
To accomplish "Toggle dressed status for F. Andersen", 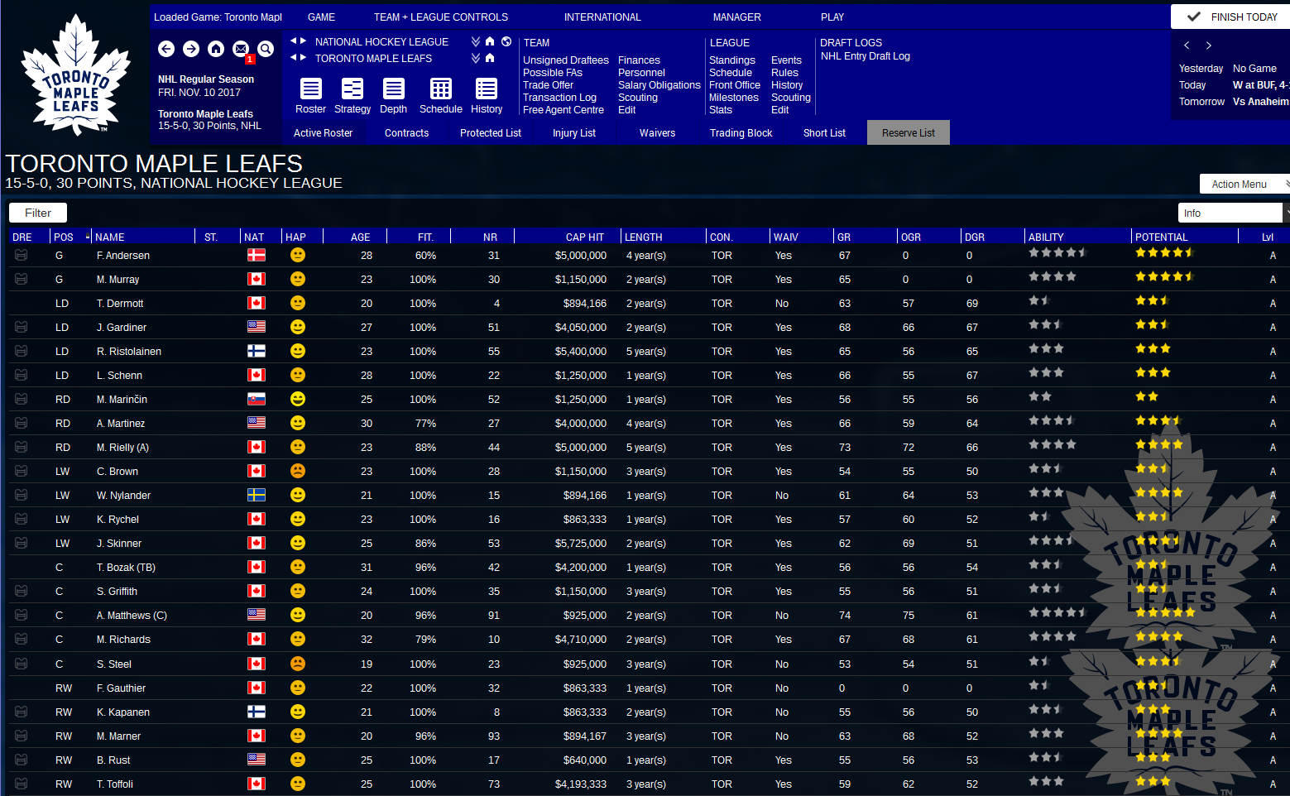I will [22, 256].
